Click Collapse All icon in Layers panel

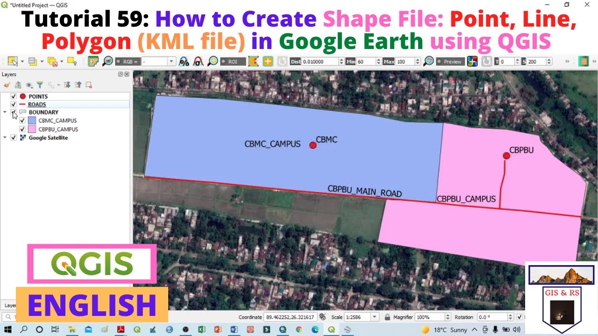pos(78,85)
